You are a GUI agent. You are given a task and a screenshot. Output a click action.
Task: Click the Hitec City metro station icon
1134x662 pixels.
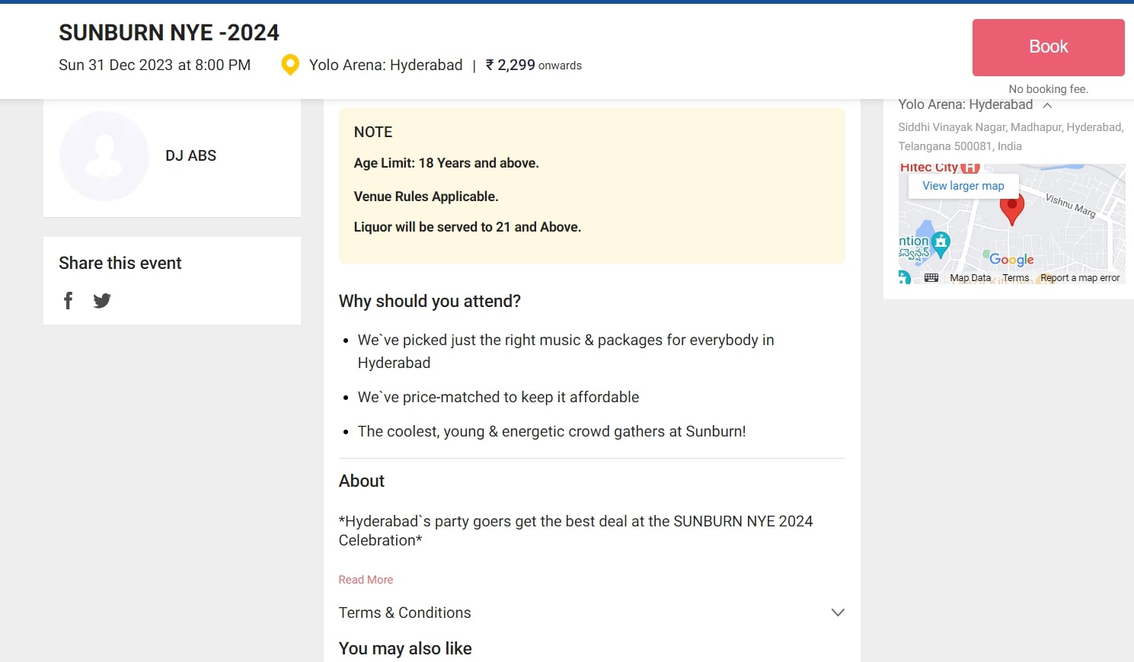pos(969,168)
